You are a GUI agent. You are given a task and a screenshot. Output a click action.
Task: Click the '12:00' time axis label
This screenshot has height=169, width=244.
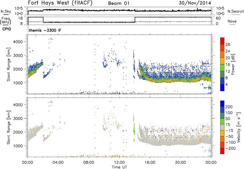click(x=119, y=163)
